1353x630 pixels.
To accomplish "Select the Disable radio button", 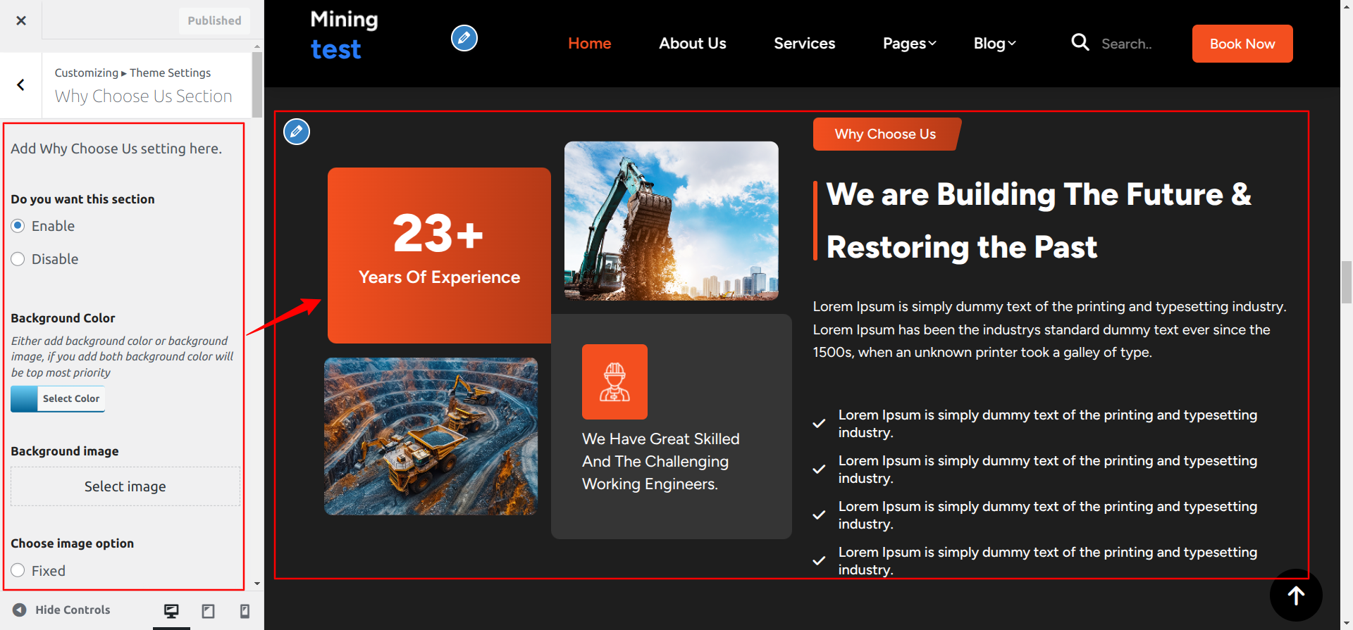I will pos(18,259).
